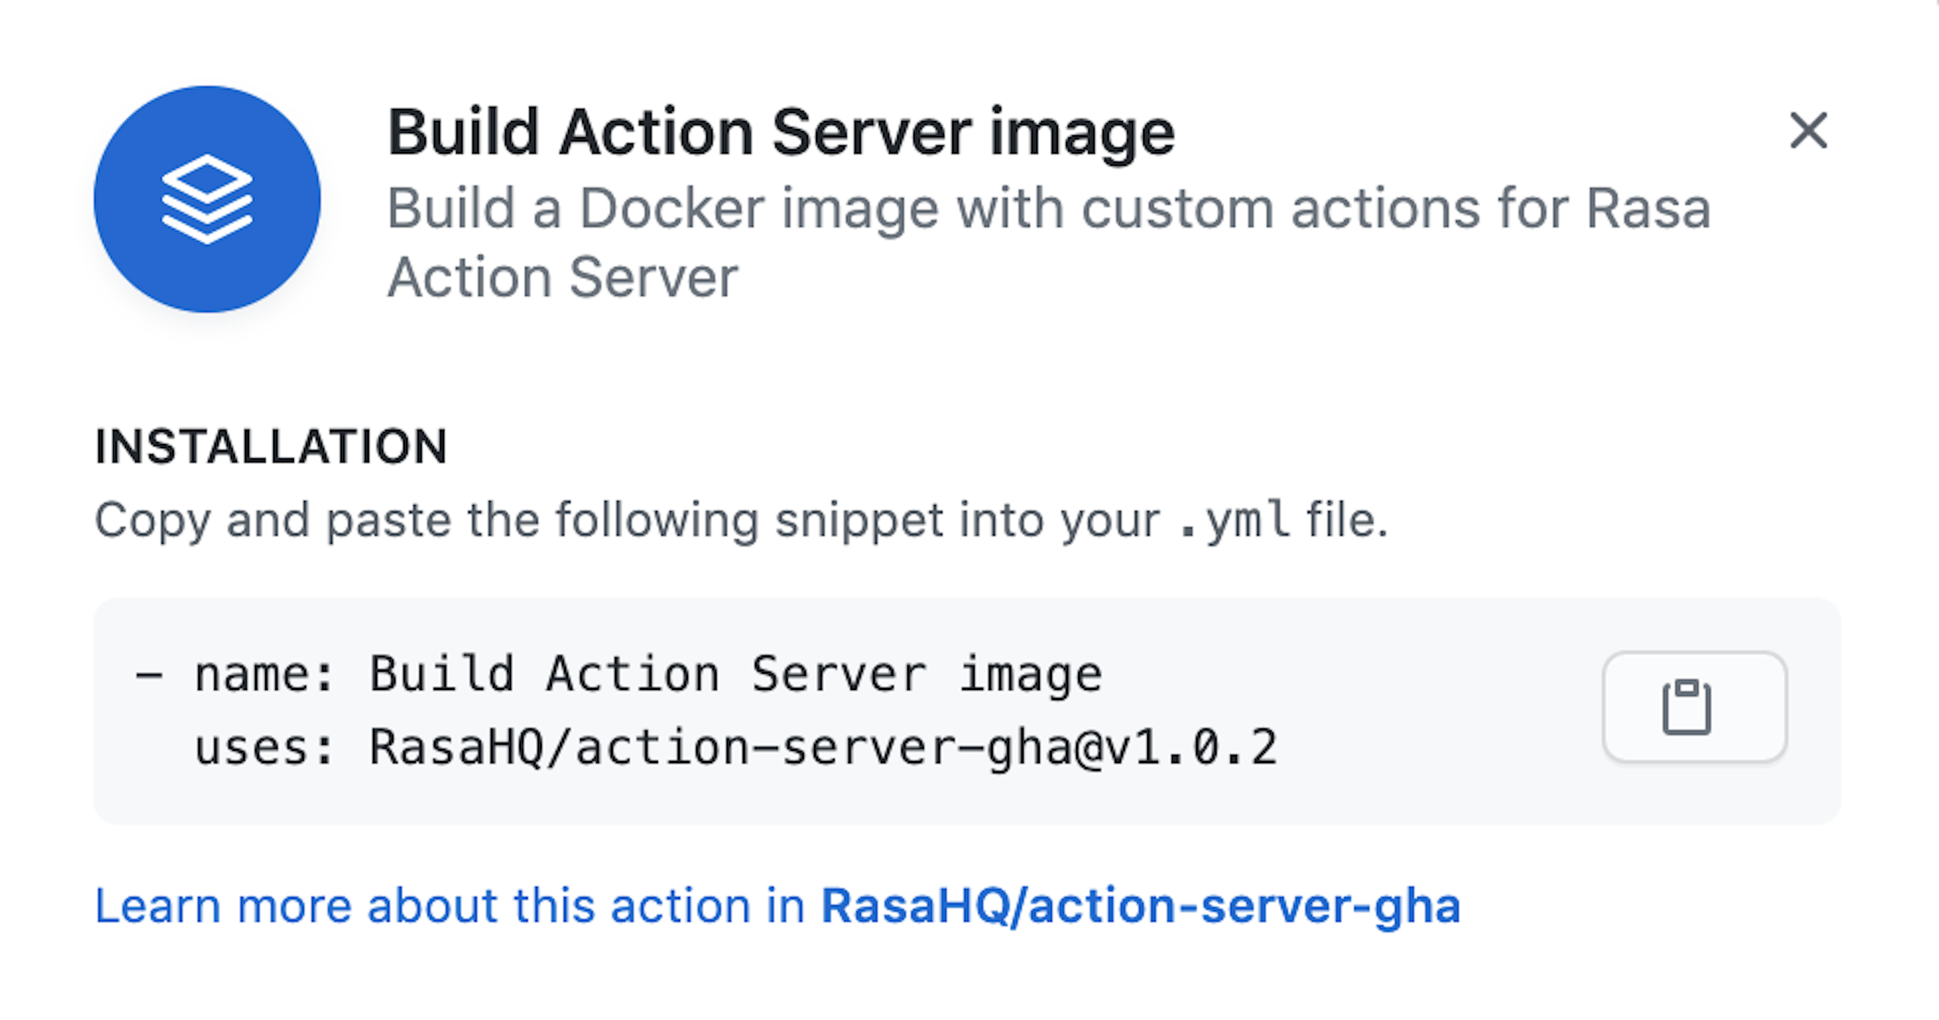Click the "name:" key in the snippet

pos(264,674)
